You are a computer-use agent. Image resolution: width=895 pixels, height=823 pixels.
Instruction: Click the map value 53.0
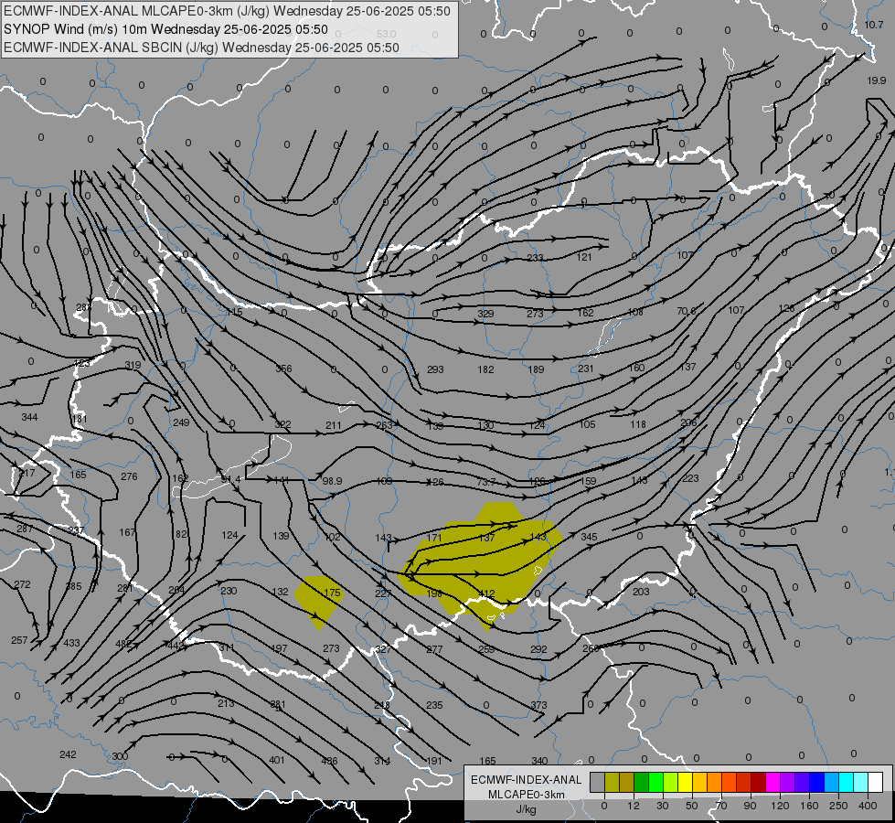pos(387,34)
